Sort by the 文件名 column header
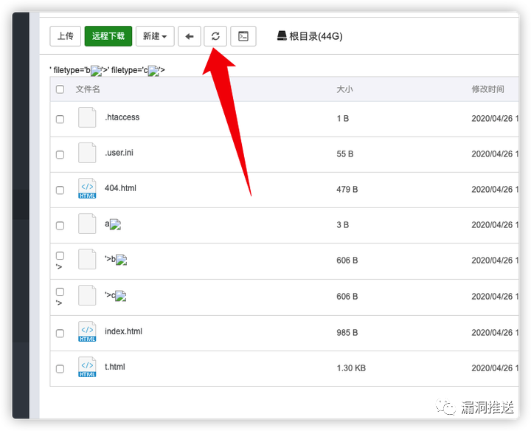531x431 pixels. tap(88, 89)
